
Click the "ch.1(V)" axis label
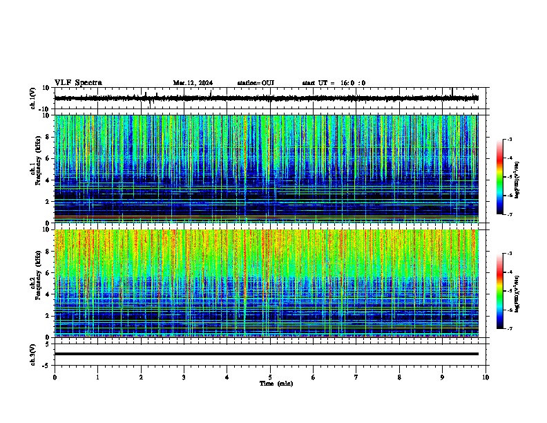pyautogui.click(x=33, y=98)
